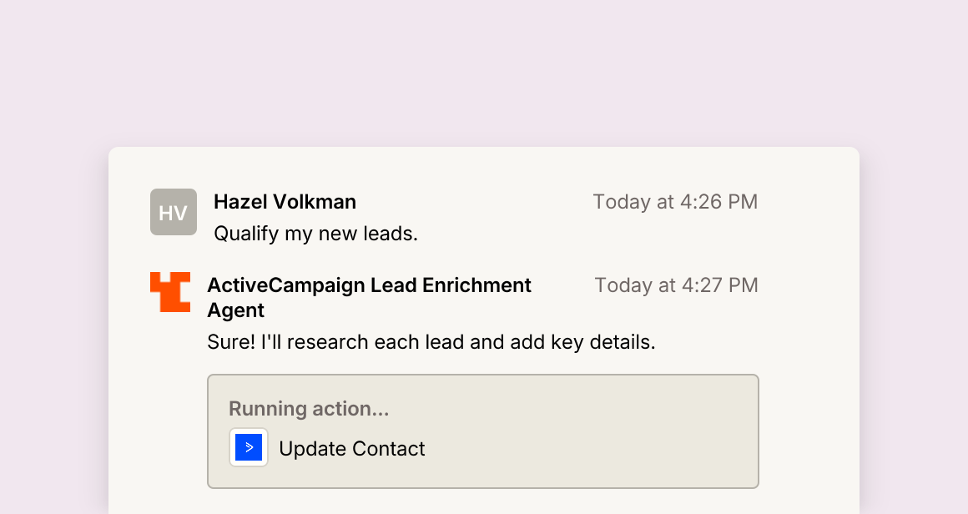Expand the Running action panel
The height and width of the screenshot is (514, 968).
click(483, 431)
